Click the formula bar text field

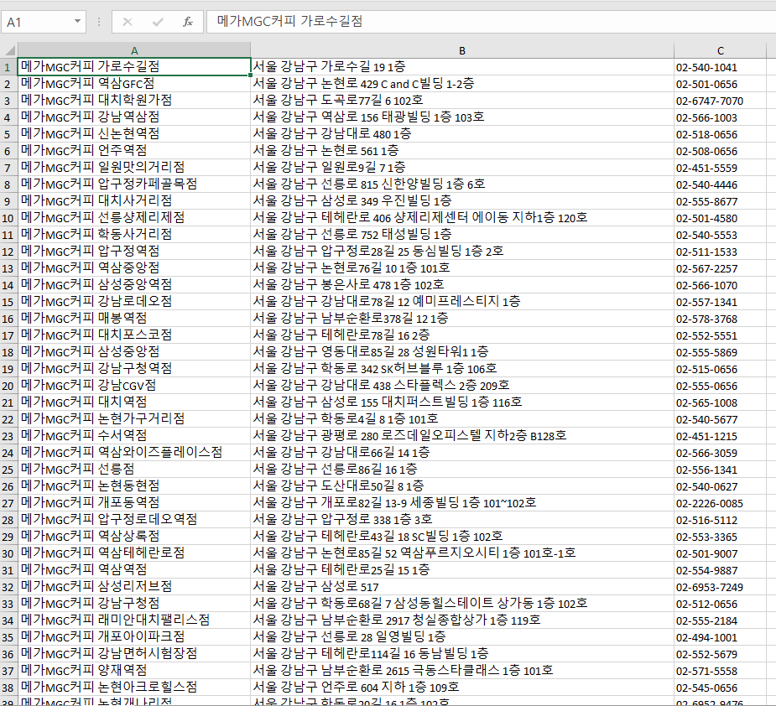[x=491, y=22]
